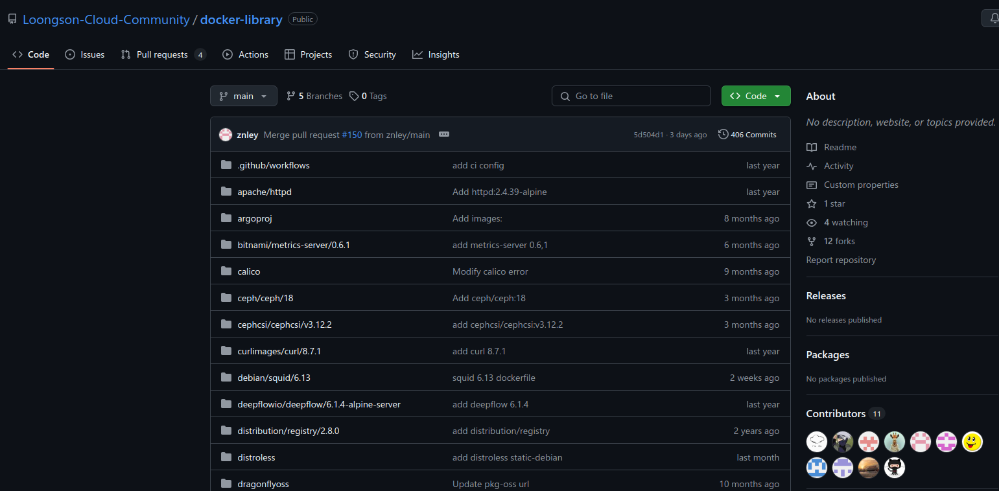Image resolution: width=999 pixels, height=491 pixels.
Task: Open the Insights tab
Action: tap(436, 54)
